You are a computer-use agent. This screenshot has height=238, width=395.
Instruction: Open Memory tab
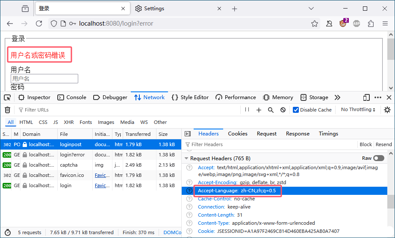[x=278, y=97]
